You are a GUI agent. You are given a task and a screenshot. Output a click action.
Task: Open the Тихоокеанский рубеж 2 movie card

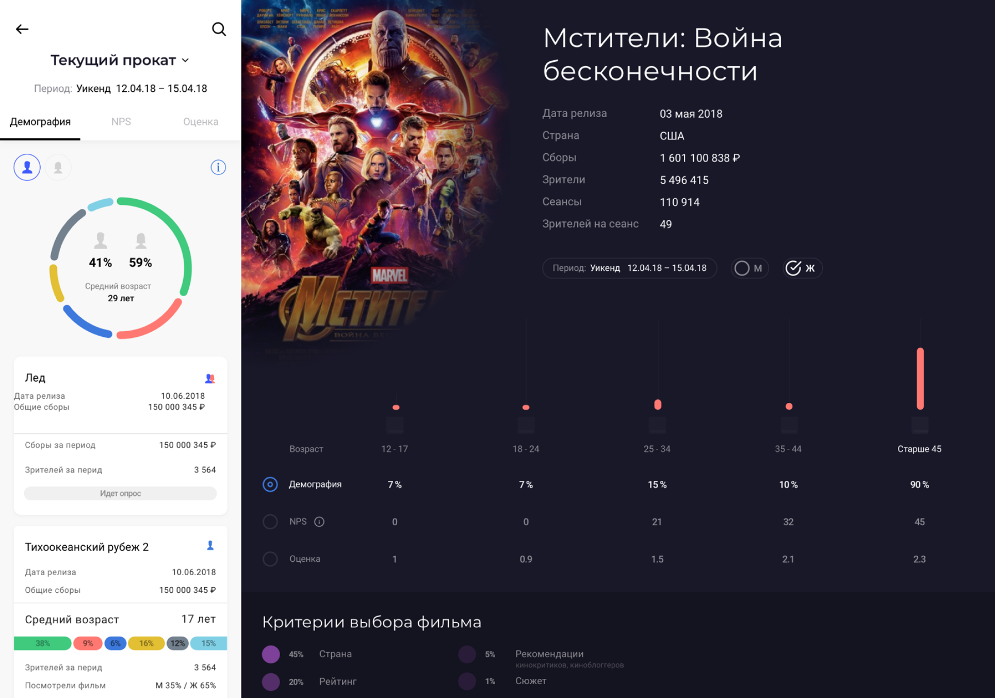click(x=120, y=611)
